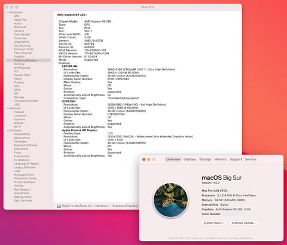
Task: Select Fonts under Software
Action: tap(17, 152)
